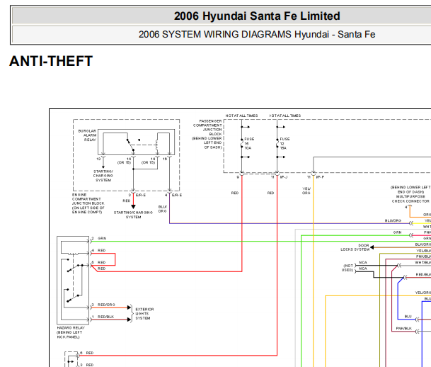Click HOT AT ALL TIMES above fuse 12
Viewport: 431px width, 367px height.
click(285, 115)
